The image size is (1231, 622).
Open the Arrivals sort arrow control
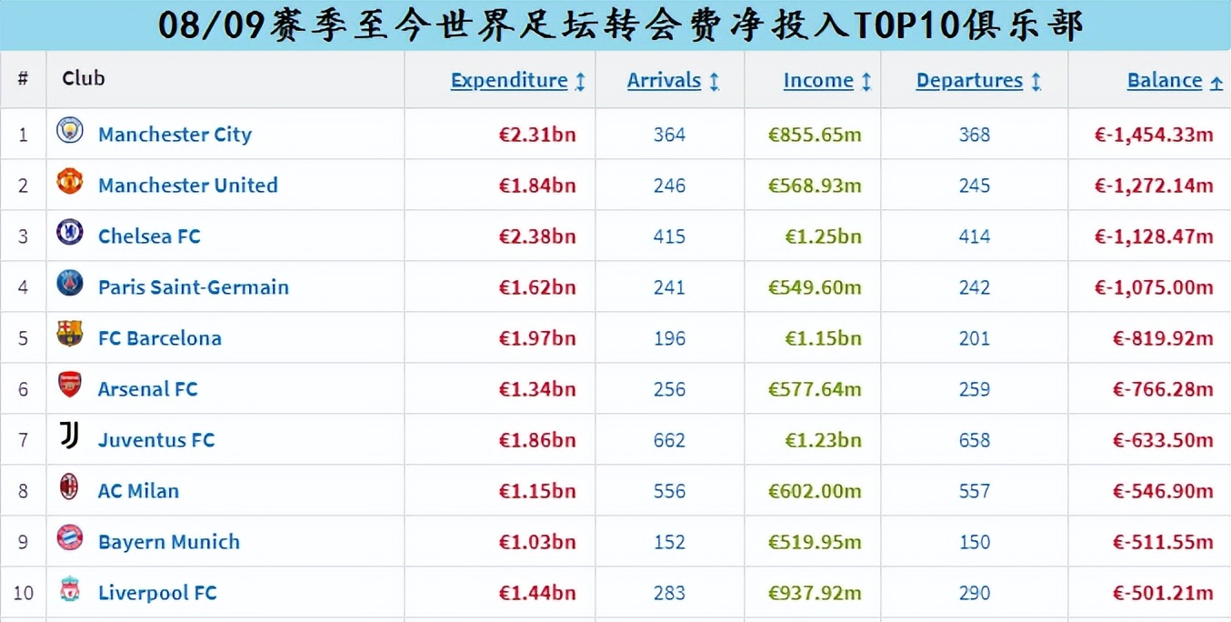713,80
